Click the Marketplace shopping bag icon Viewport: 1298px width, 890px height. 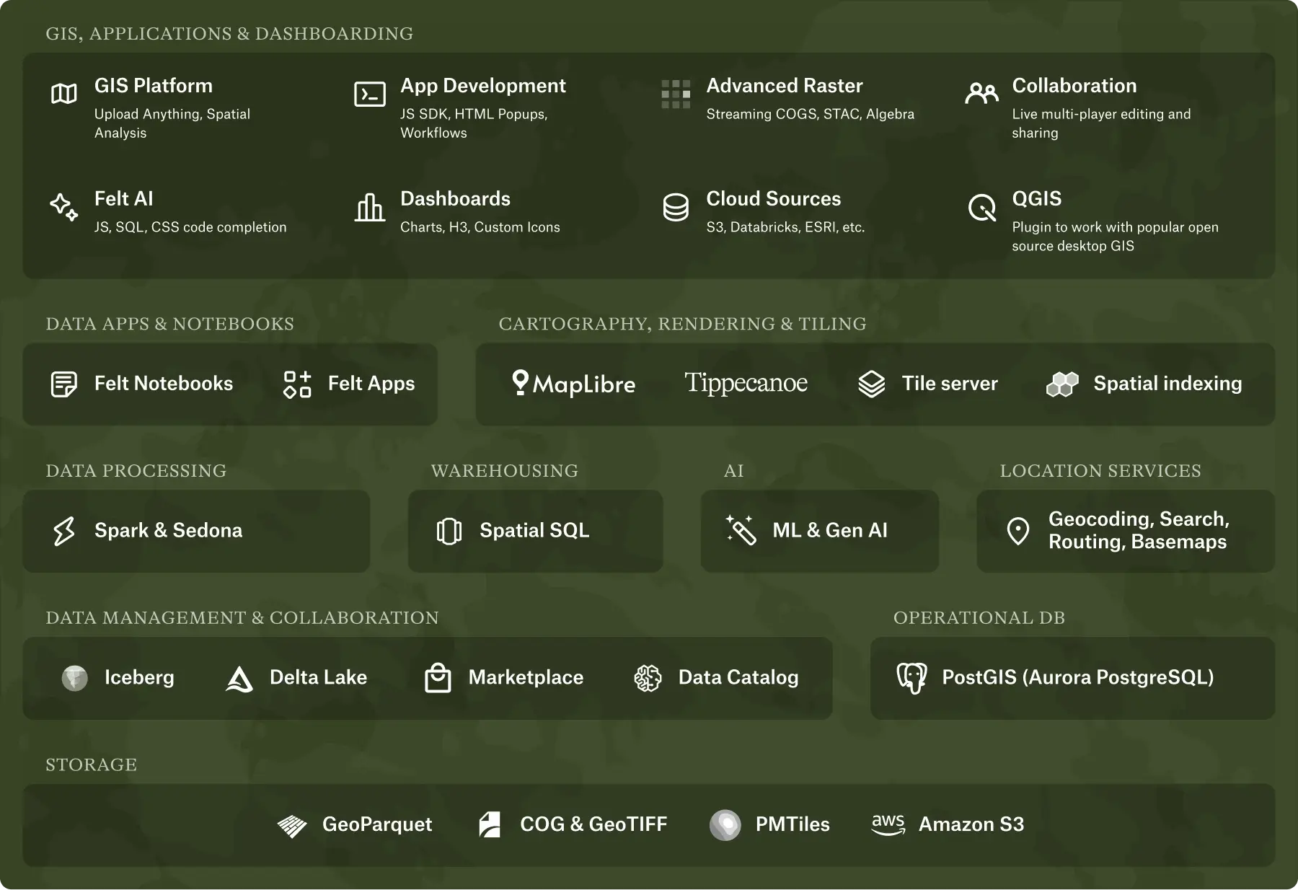click(438, 678)
